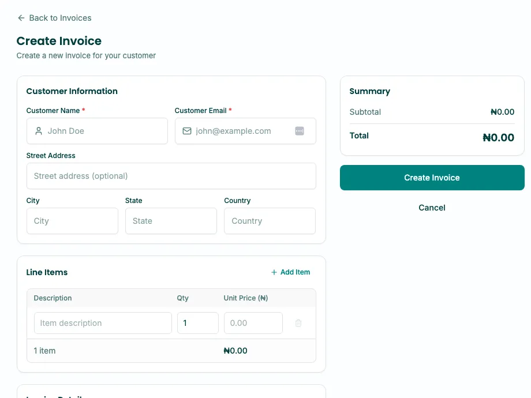
Task: Click the Street Address label
Action: 51,156
